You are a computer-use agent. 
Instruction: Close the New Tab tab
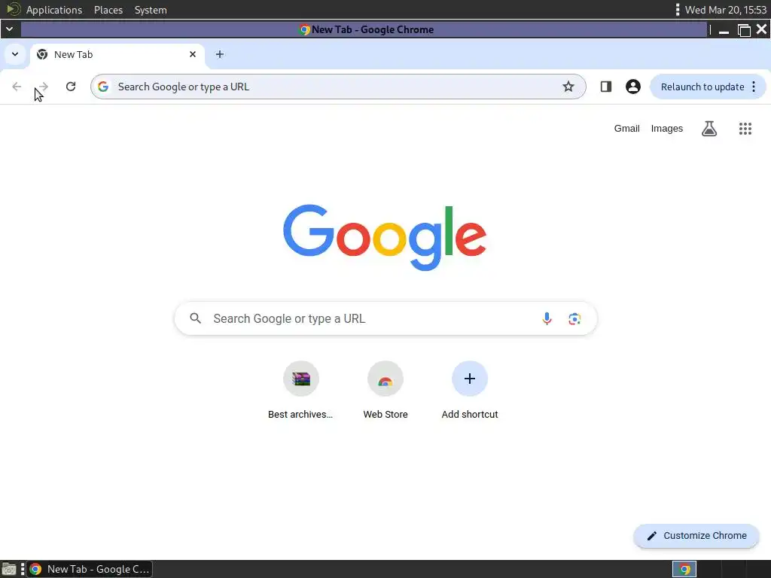pos(193,54)
